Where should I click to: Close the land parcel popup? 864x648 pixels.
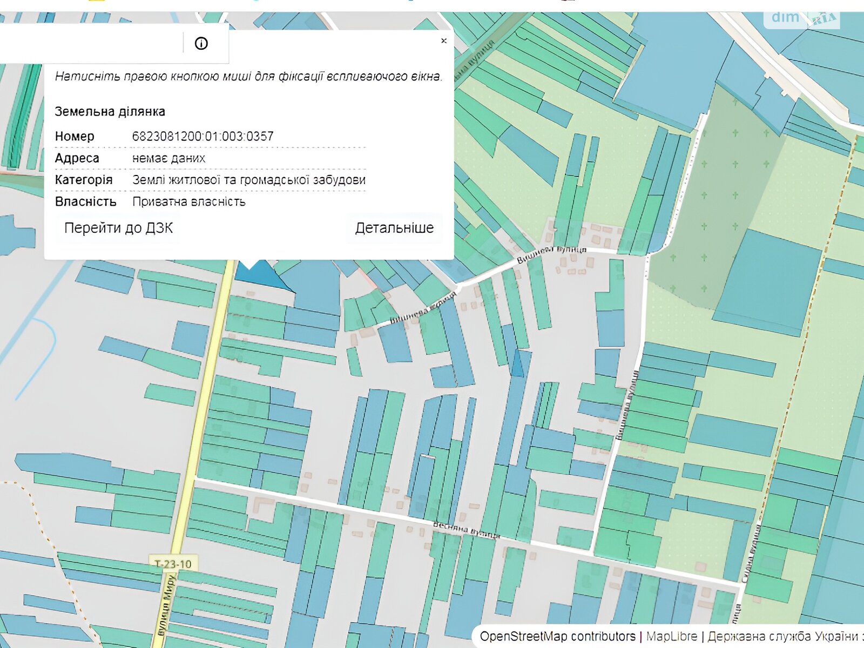(444, 40)
